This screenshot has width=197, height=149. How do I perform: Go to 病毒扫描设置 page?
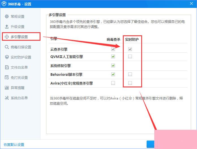(21, 47)
